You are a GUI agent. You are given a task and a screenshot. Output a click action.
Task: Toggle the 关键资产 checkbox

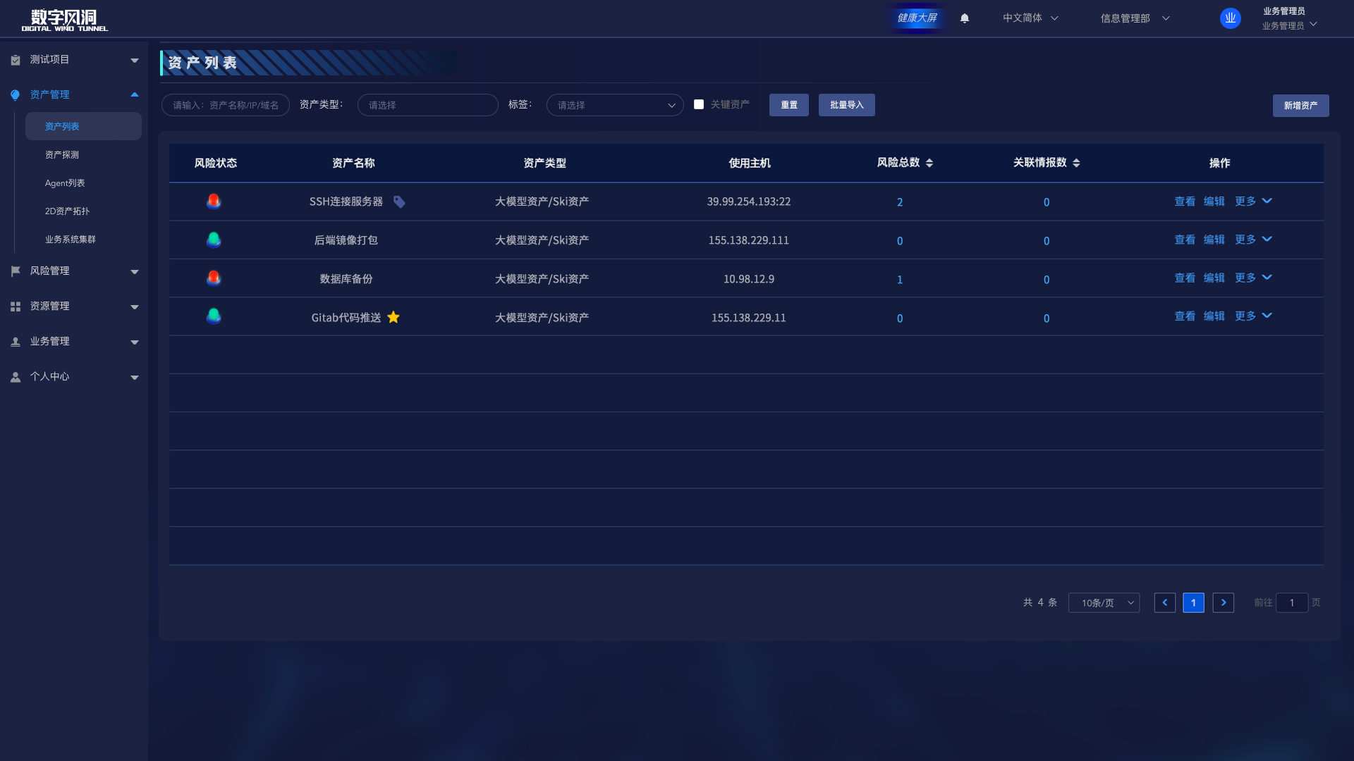(699, 104)
